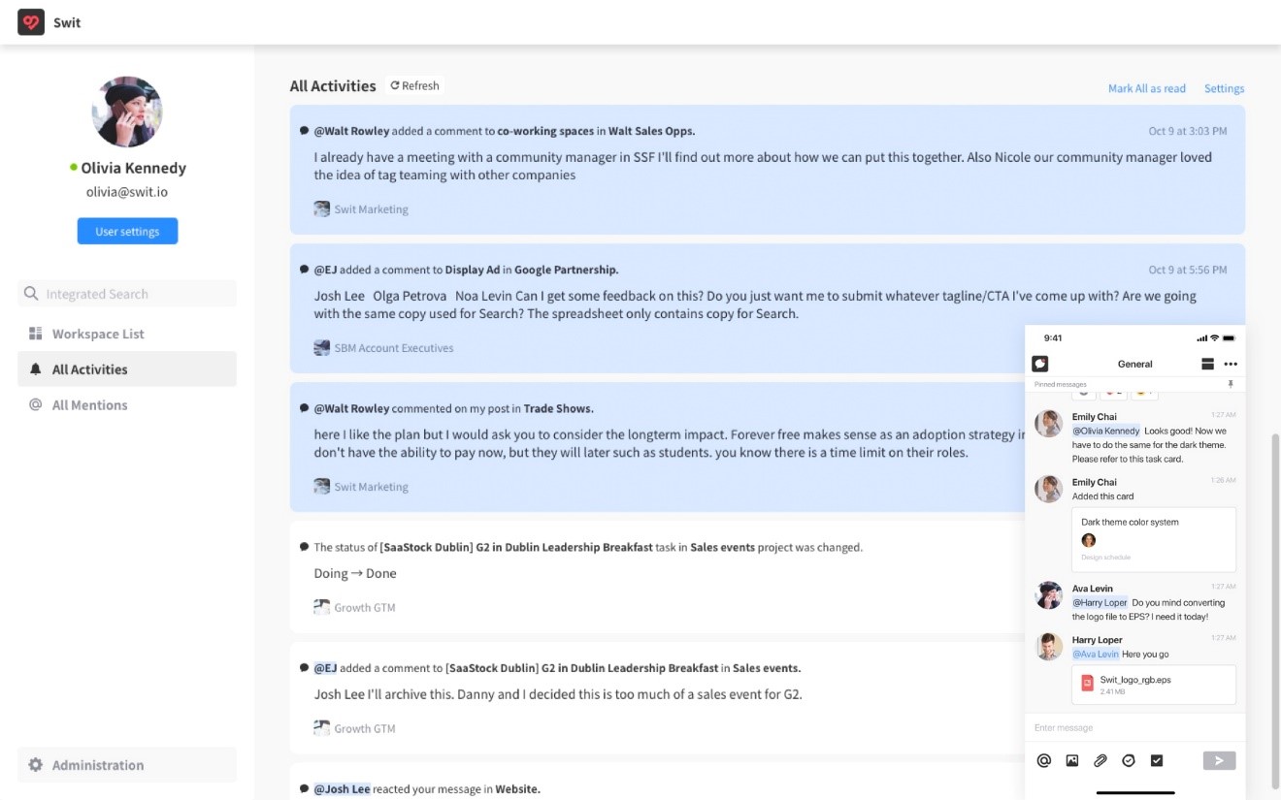This screenshot has width=1281, height=800.
Task: Click the pin icon on Pinned messages bar
Action: (1231, 385)
